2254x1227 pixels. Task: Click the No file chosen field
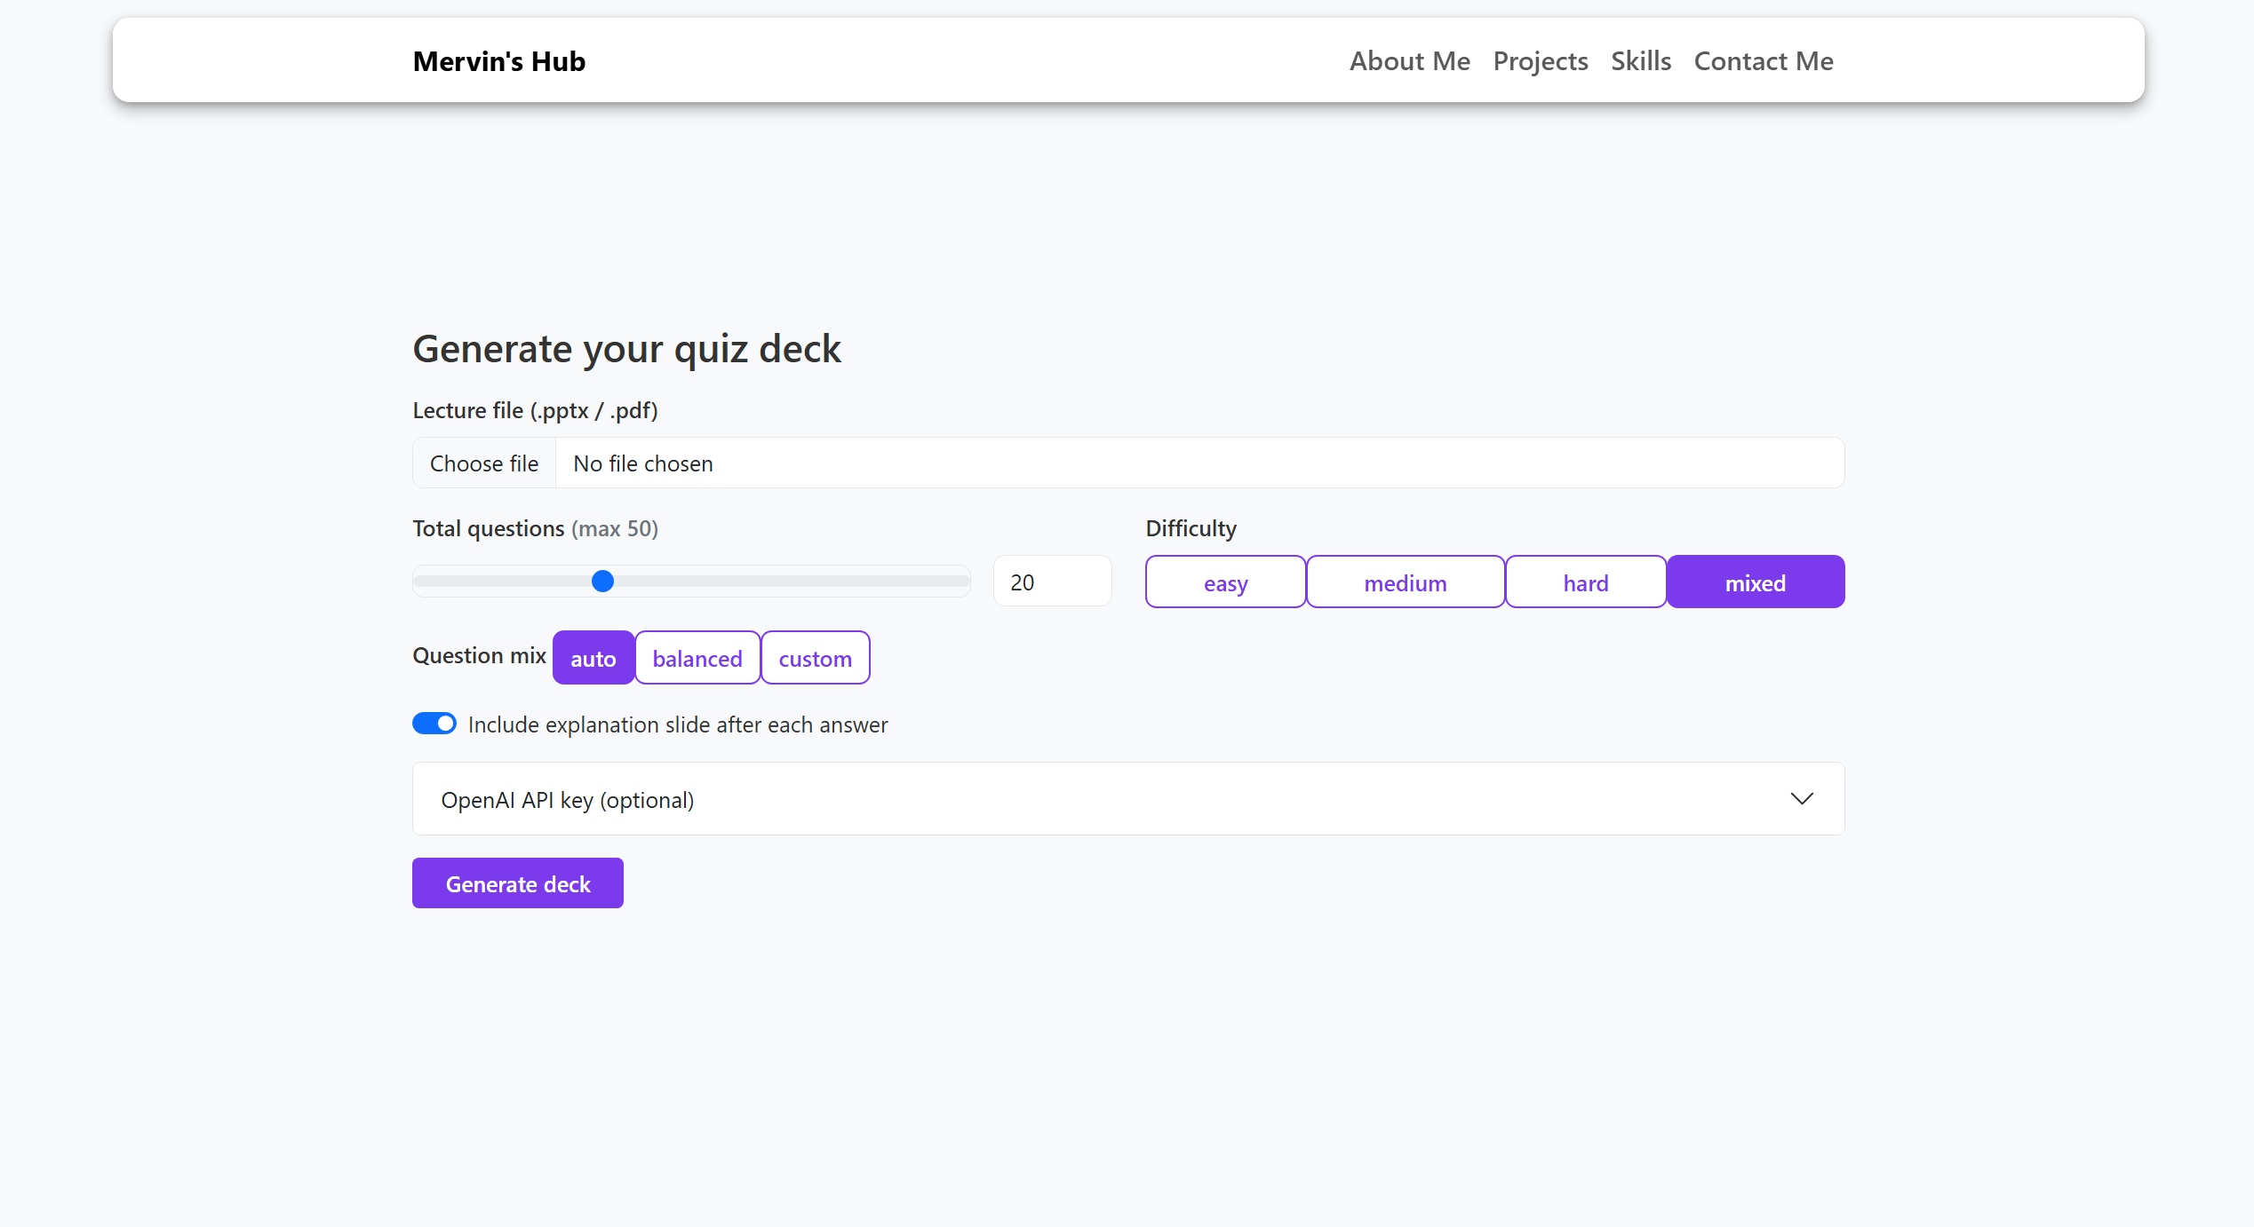tap(1199, 463)
